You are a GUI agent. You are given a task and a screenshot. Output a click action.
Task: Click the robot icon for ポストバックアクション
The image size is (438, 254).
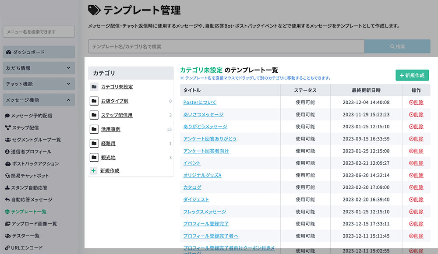(x=8, y=164)
